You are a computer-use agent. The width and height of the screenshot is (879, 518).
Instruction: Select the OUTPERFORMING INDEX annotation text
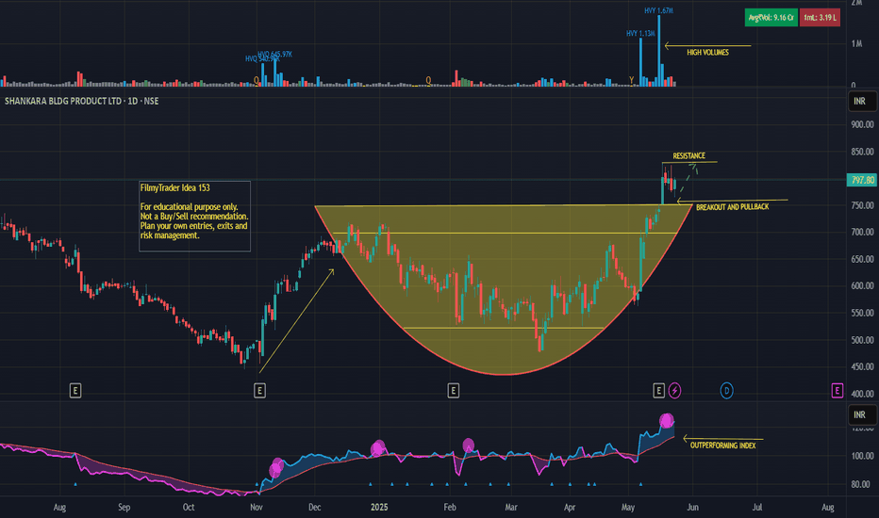tap(722, 445)
